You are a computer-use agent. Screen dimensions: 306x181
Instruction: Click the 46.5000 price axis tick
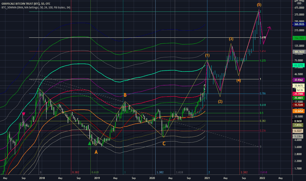[x=299, y=74]
